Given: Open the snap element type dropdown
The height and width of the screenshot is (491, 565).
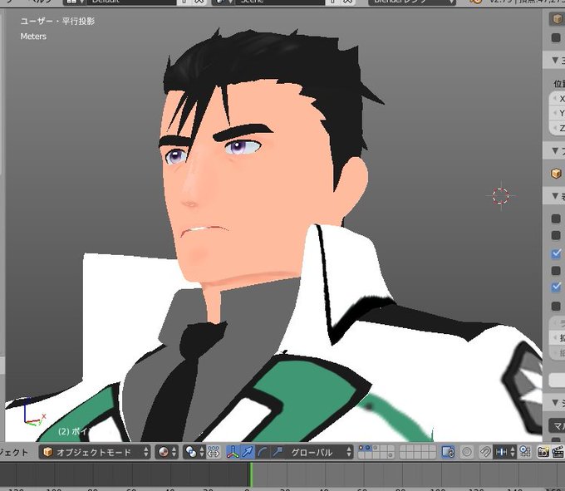Looking at the screenshot, I should 505,452.
